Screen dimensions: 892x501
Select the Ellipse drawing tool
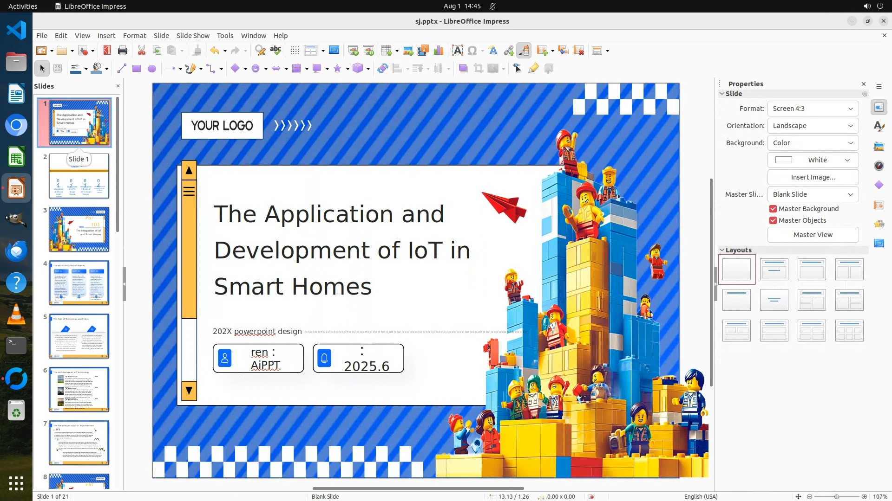[152, 69]
